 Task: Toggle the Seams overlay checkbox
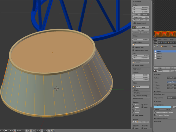(133, 112)
